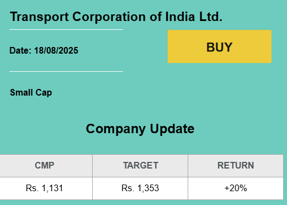This screenshot has height=205, width=287.
Task: Select the word Corporation in the title
Action: [109, 17]
